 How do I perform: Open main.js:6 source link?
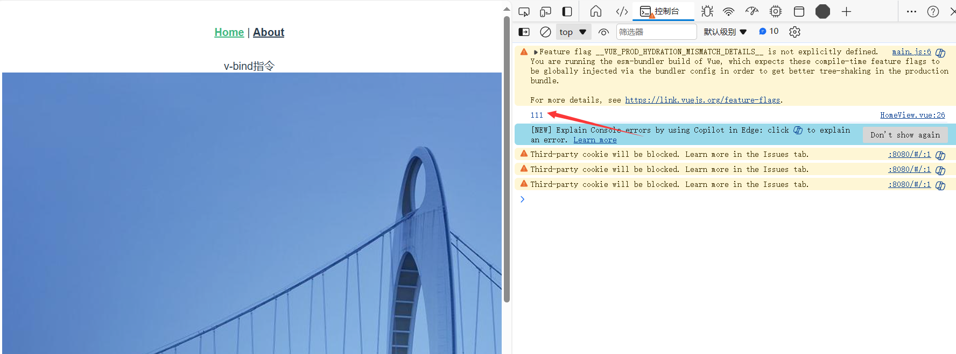click(x=911, y=52)
